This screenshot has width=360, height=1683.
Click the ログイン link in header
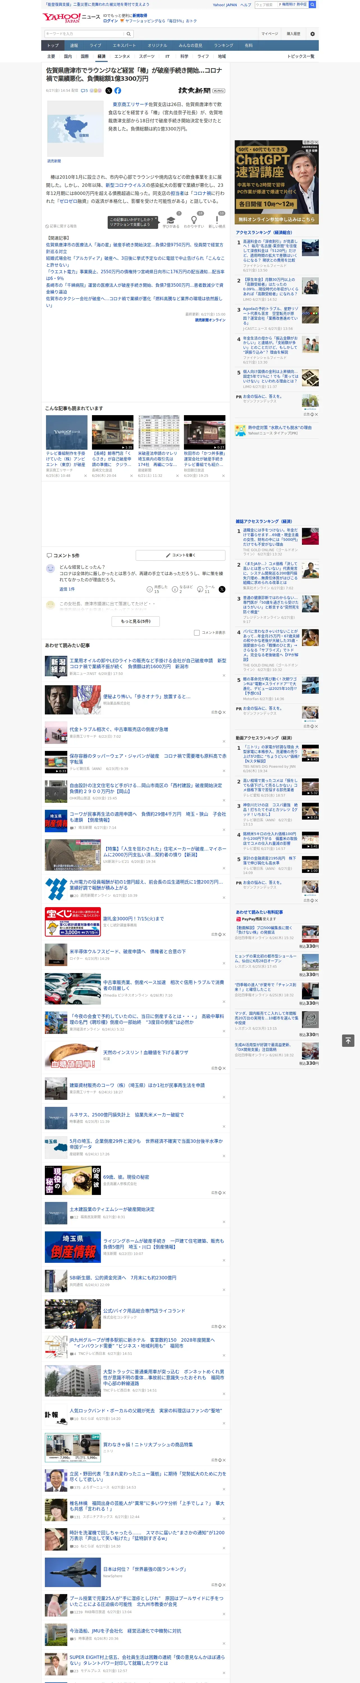click(x=110, y=21)
